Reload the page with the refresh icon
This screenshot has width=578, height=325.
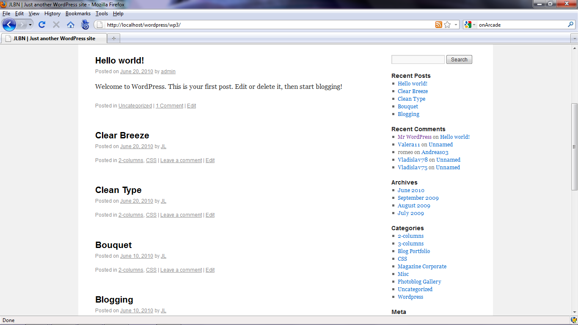[42, 25]
